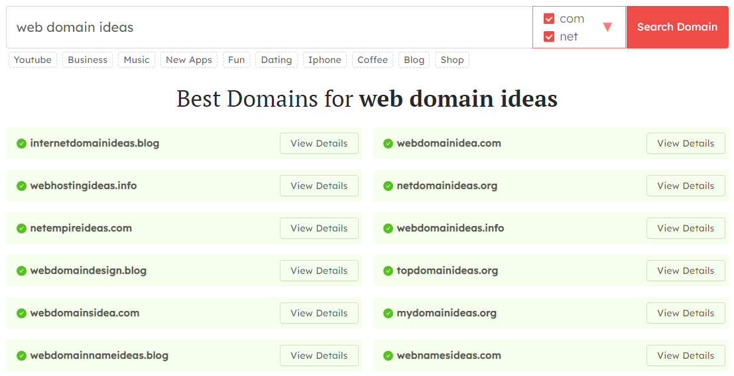Pick the Dating category tag
The image size is (734, 376).
276,60
